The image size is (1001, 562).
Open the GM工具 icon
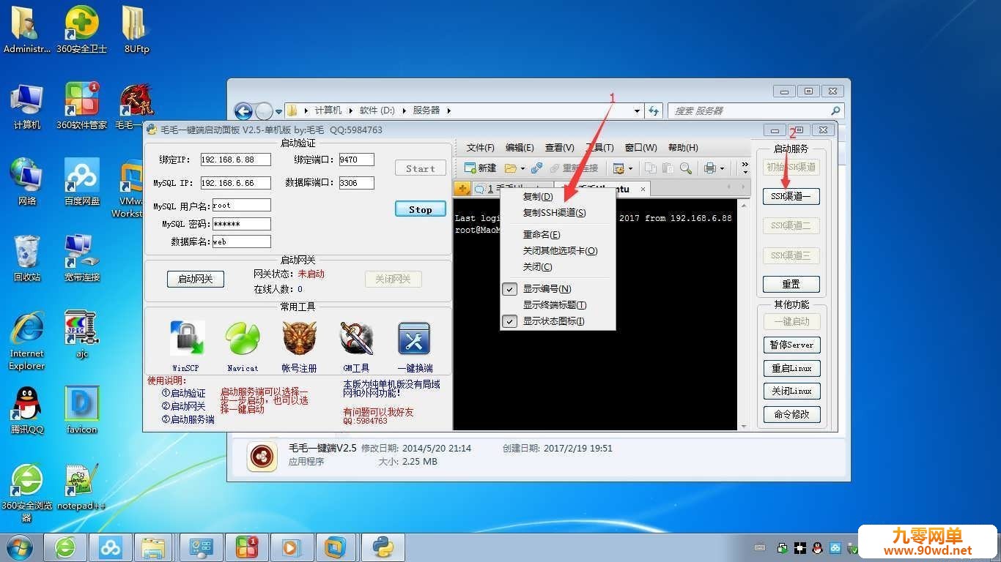pyautogui.click(x=356, y=339)
